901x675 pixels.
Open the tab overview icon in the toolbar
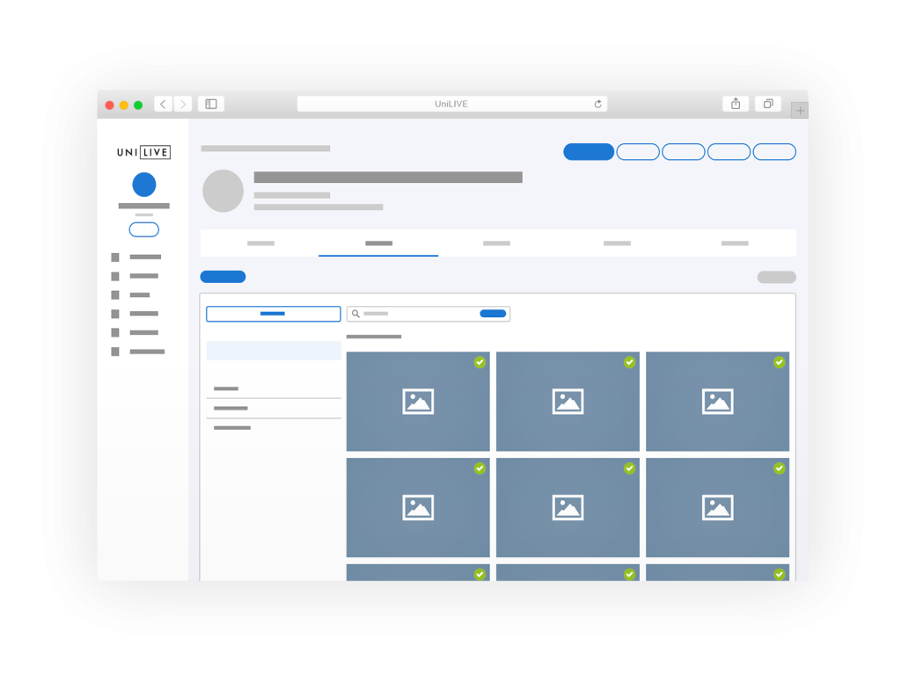(x=767, y=103)
